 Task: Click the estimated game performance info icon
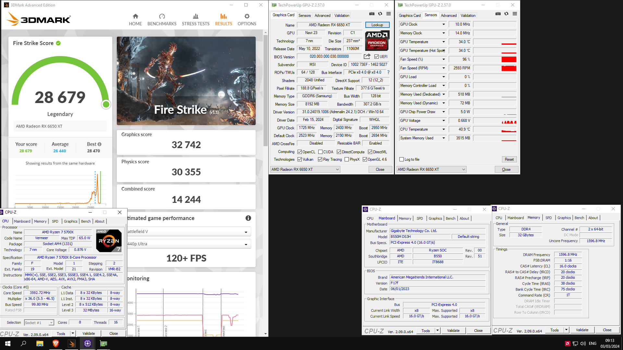coord(248,218)
